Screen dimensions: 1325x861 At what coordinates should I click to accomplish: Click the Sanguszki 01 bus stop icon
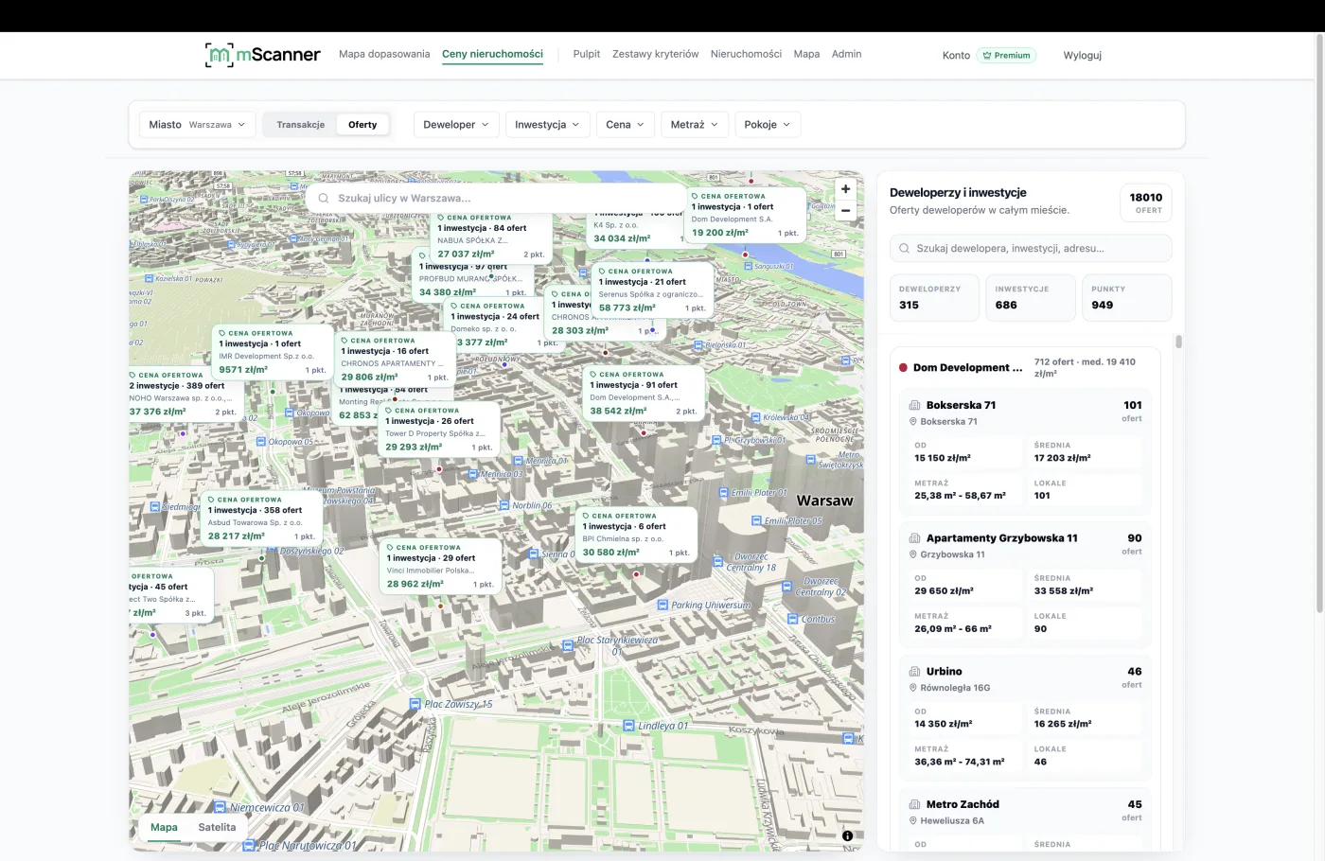(748, 267)
